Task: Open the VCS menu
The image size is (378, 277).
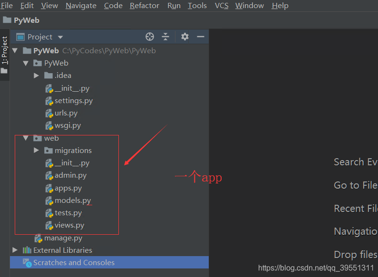Action: (x=222, y=6)
